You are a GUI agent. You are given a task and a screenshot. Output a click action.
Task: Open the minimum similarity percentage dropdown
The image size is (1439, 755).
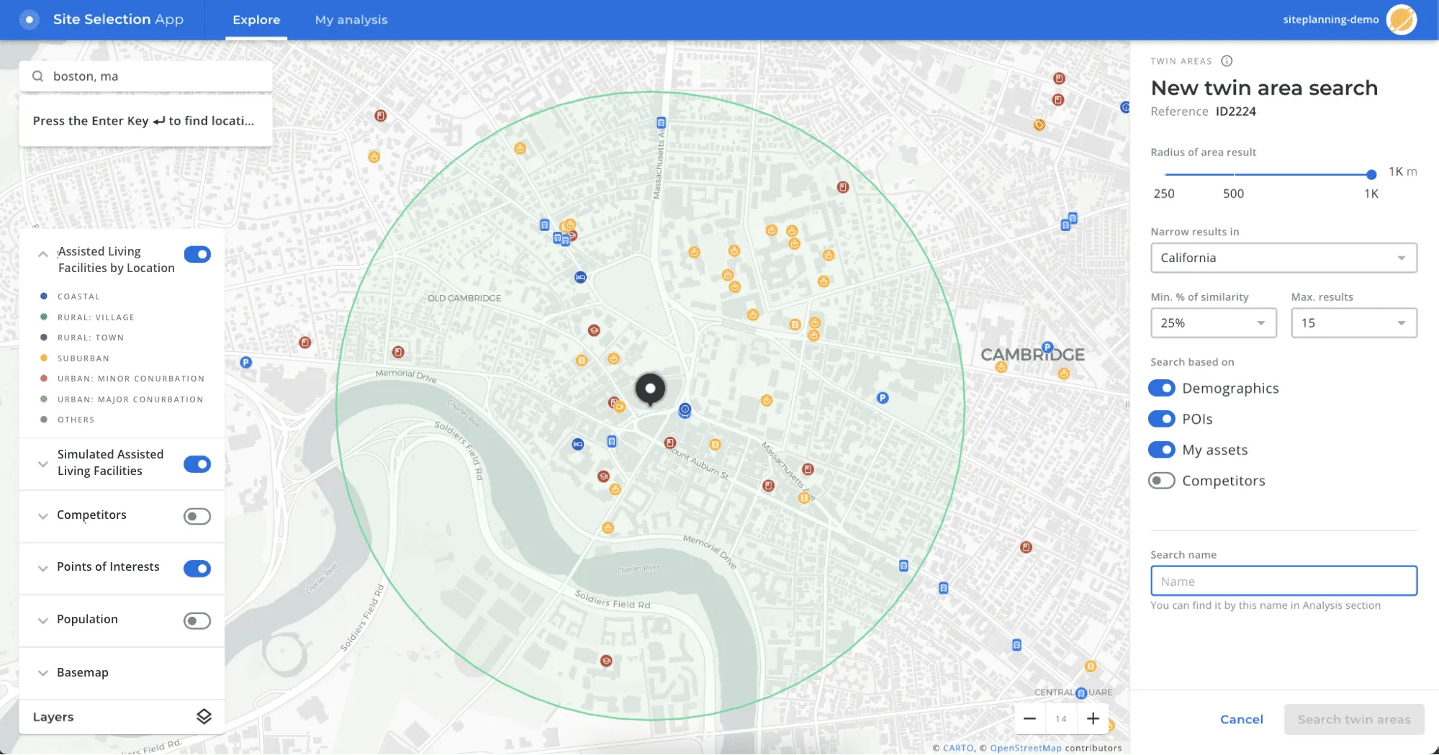point(1214,322)
